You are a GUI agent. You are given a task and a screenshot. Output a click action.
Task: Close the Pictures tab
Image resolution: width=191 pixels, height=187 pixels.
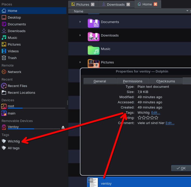(93, 4)
